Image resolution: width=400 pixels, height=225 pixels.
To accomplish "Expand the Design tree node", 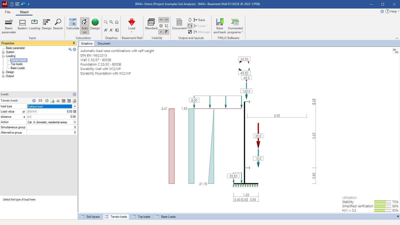I will click(x=3, y=72).
